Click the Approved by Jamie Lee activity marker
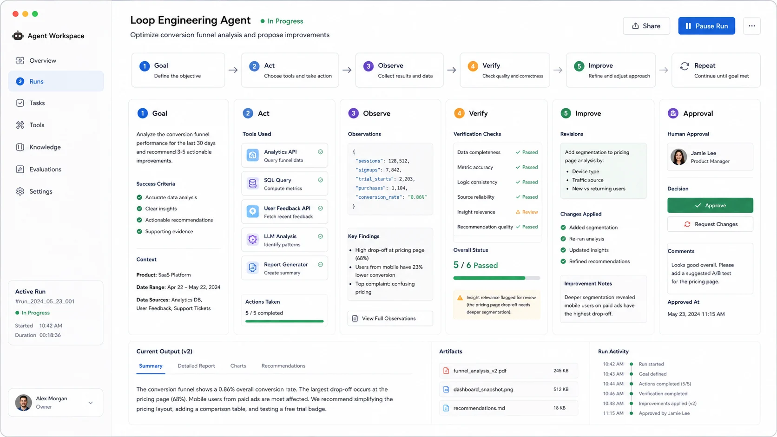 click(x=631, y=413)
